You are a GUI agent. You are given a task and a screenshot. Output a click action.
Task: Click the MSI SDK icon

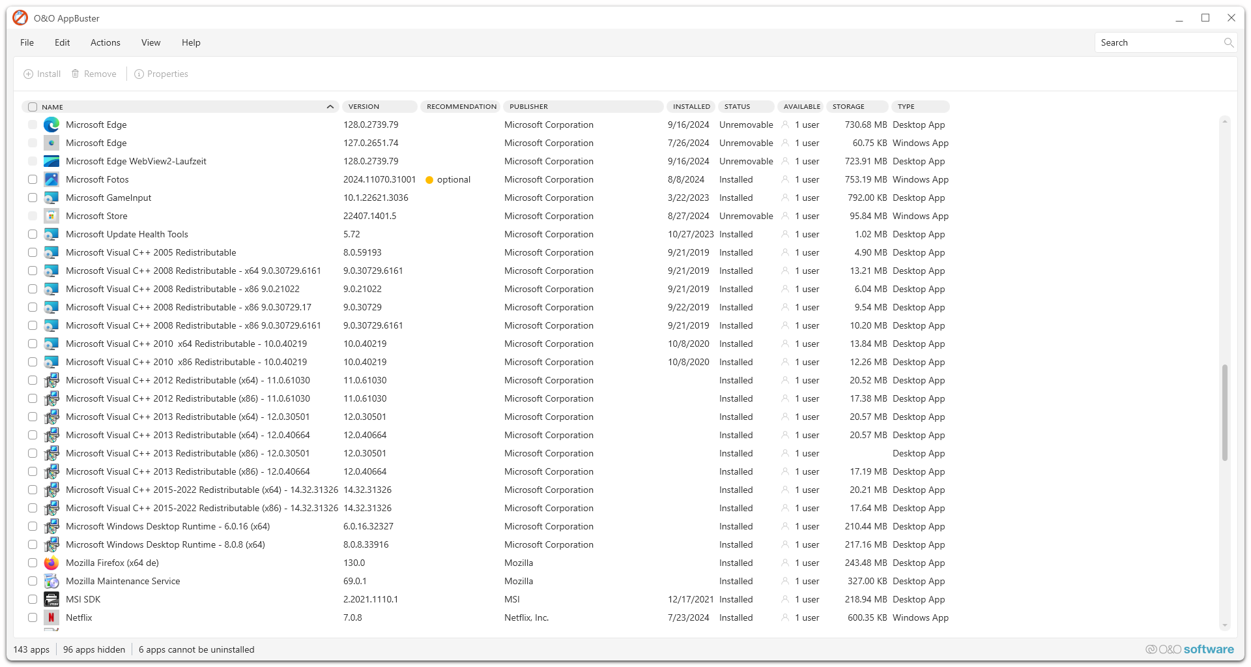tap(51, 599)
